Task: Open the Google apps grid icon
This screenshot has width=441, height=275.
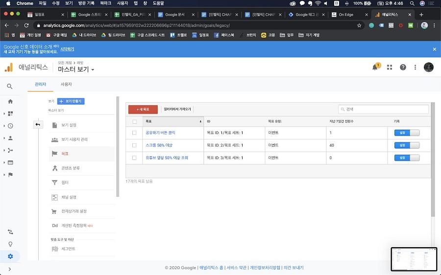Action: [389, 67]
